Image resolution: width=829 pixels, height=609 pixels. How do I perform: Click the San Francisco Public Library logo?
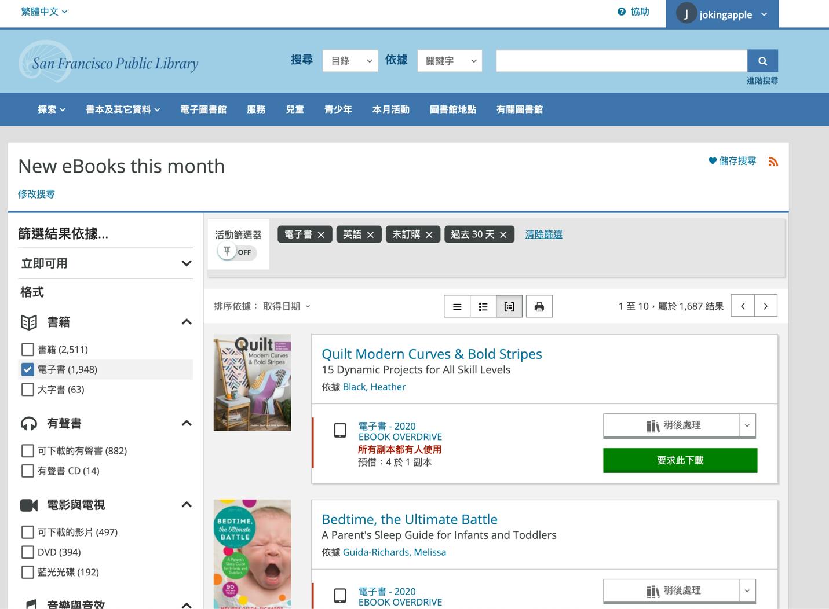[x=108, y=61]
